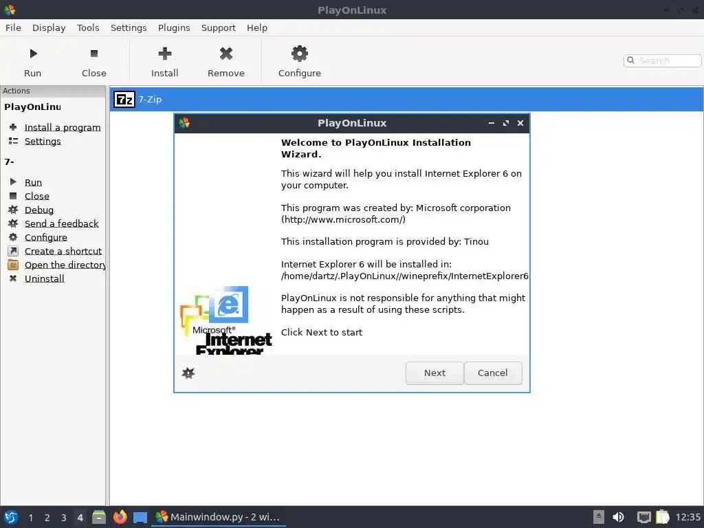Click the bug icon beside Debug
704x528 pixels.
13,210
